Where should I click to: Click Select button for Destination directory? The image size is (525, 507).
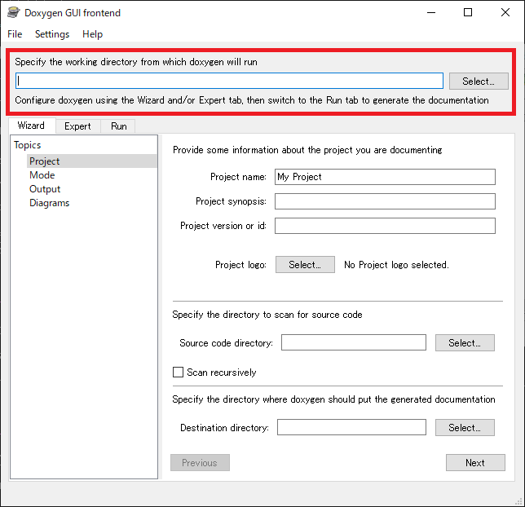click(465, 427)
